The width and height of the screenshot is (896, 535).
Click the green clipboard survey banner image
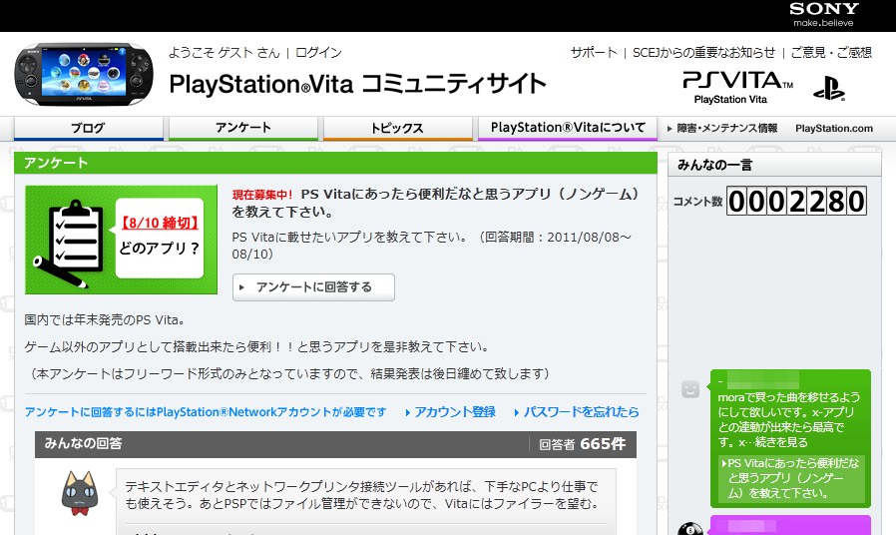click(121, 240)
